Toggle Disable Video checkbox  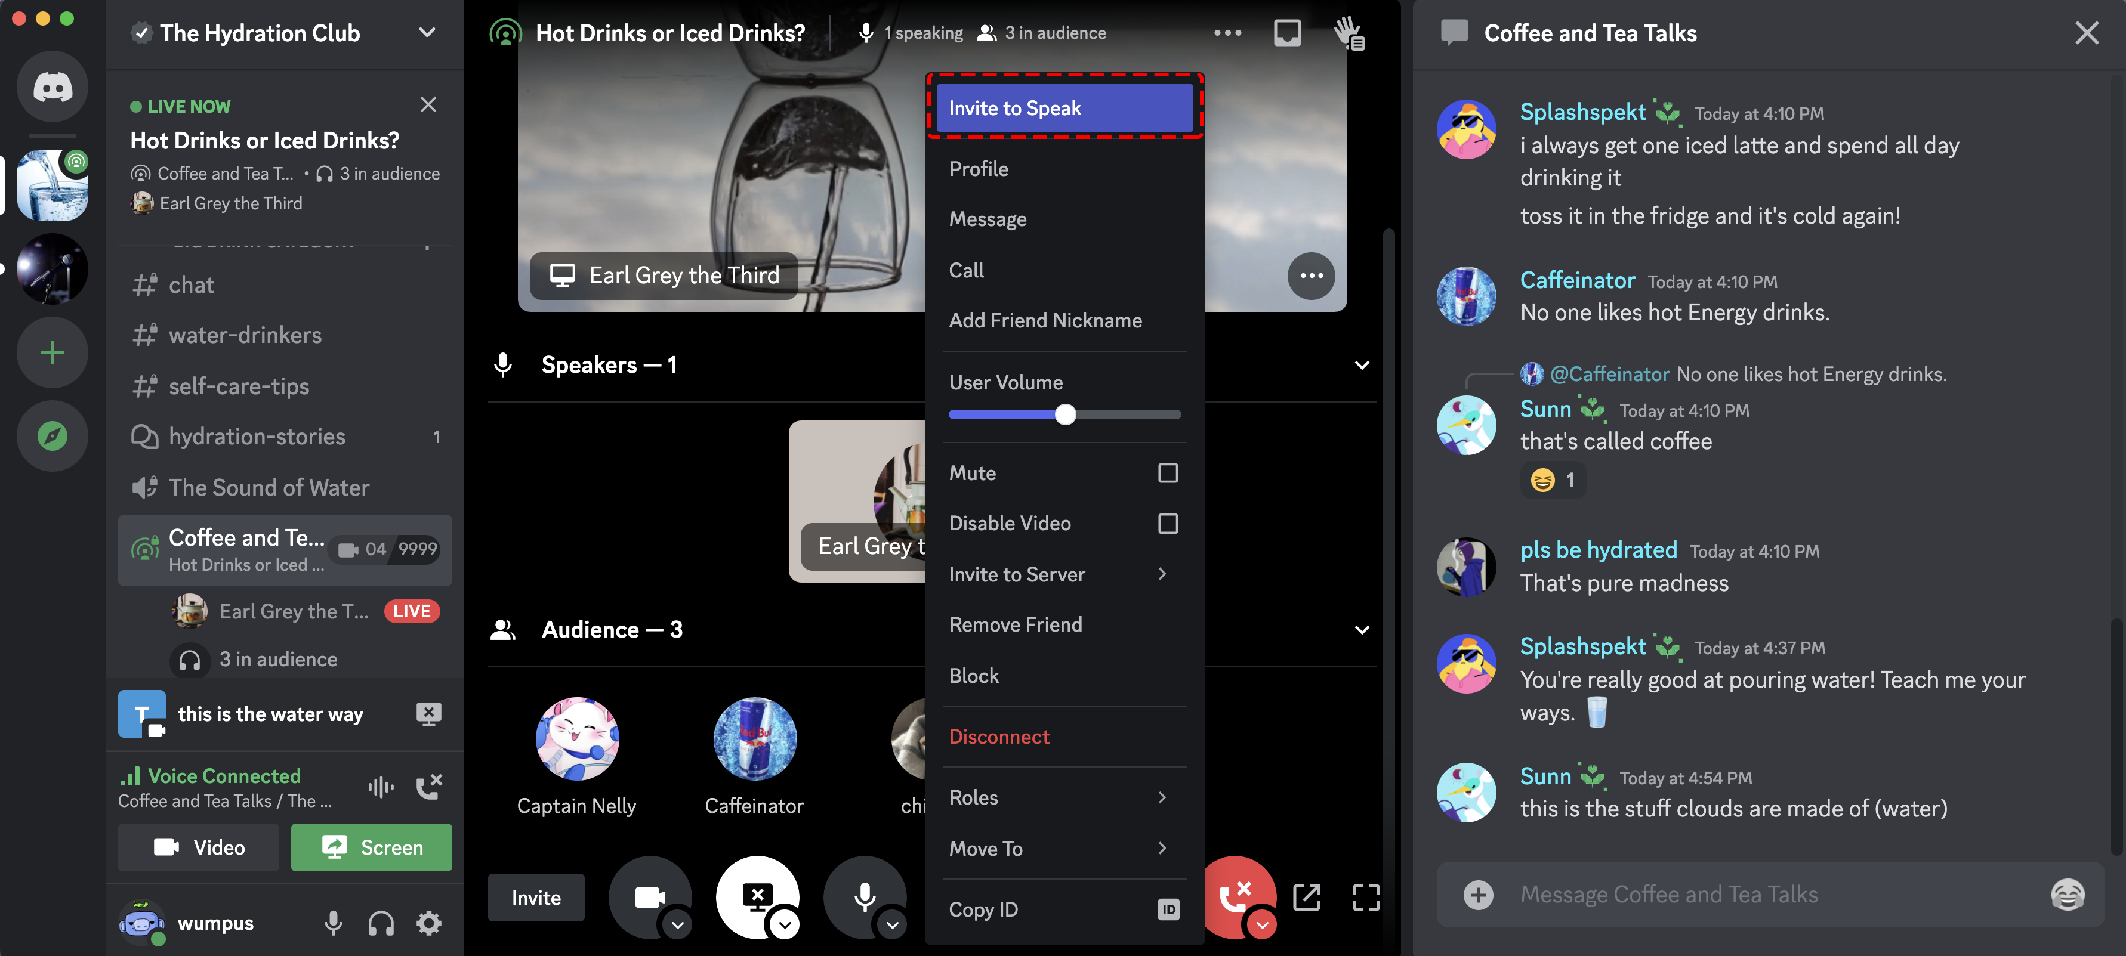(1167, 522)
